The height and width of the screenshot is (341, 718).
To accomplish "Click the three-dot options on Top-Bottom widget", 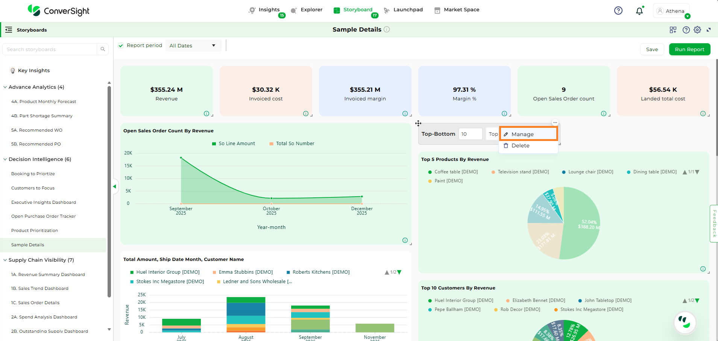I will 555,123.
